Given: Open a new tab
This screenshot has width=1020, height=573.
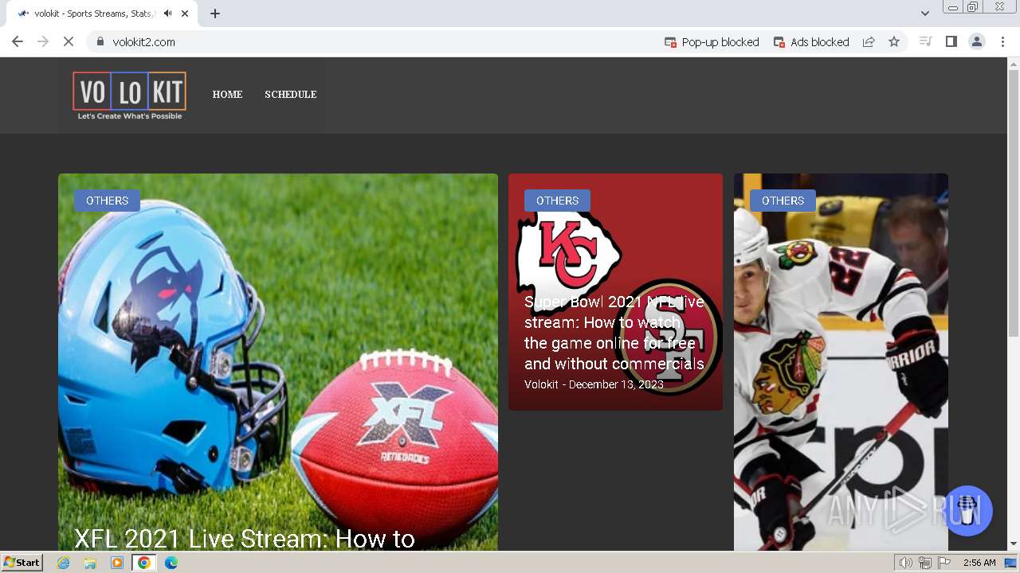Looking at the screenshot, I should pos(215,14).
